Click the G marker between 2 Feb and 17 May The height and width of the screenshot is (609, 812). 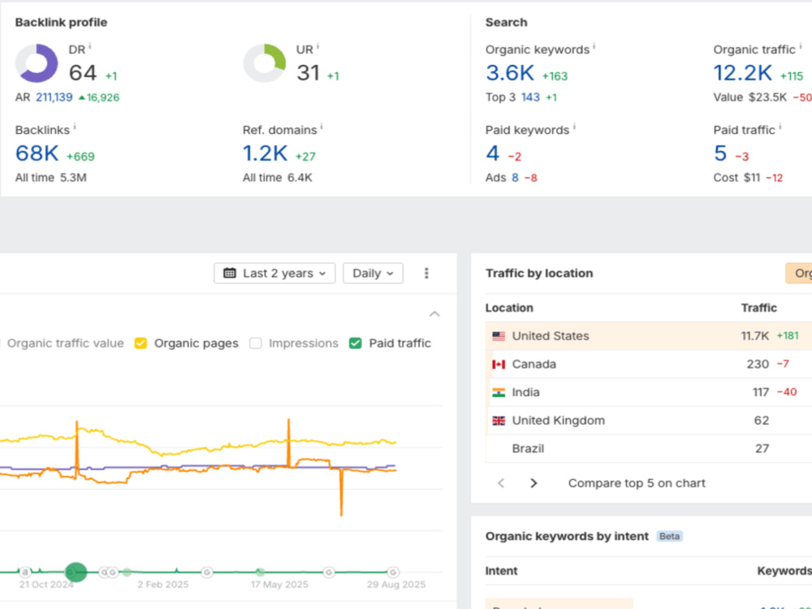click(x=206, y=572)
